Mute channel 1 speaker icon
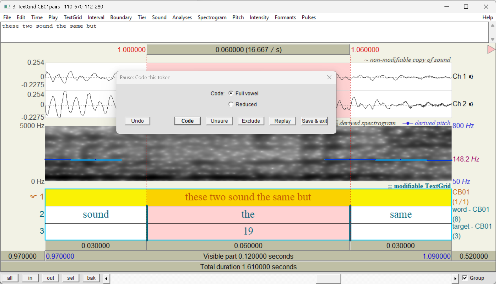The height and width of the screenshot is (284, 496). click(x=471, y=77)
